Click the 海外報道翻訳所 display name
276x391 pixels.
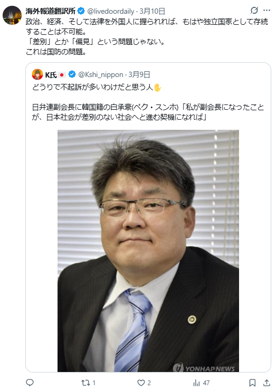(x=51, y=11)
